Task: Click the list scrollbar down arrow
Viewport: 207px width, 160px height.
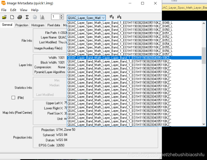Action: pos(204,124)
